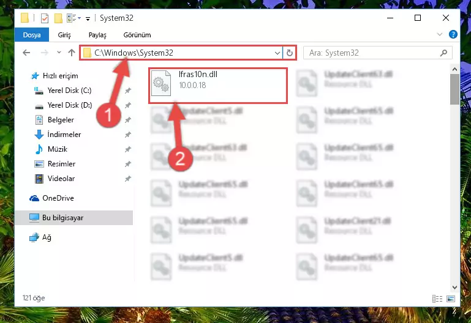471x323 pixels.
Task: Click the pin icon next to İndirmeler
Action: pos(128,135)
